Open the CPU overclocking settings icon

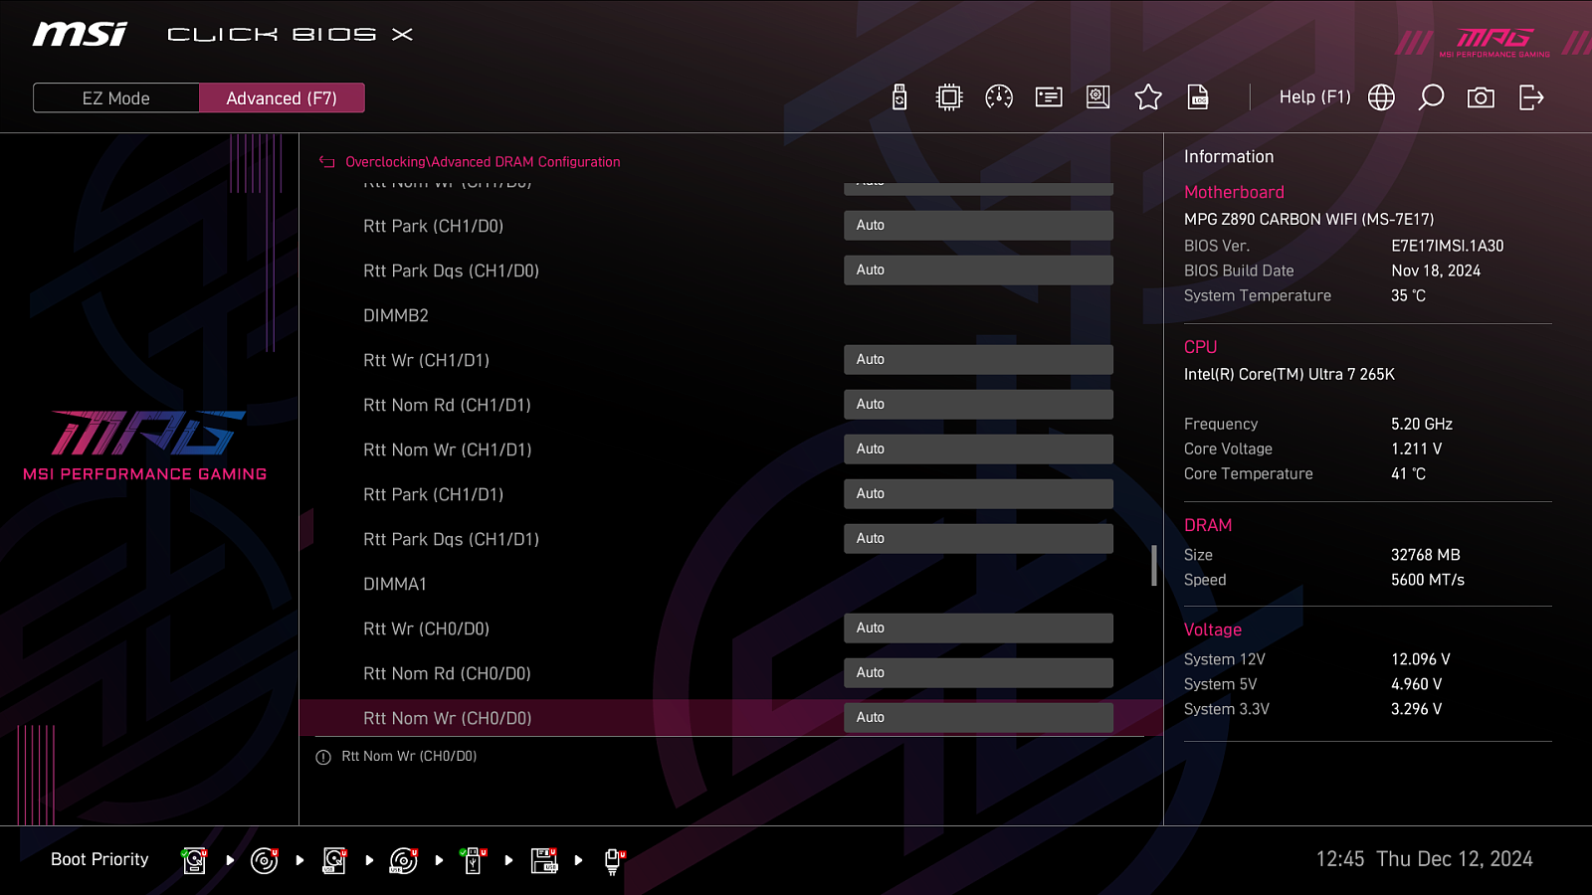(x=949, y=97)
